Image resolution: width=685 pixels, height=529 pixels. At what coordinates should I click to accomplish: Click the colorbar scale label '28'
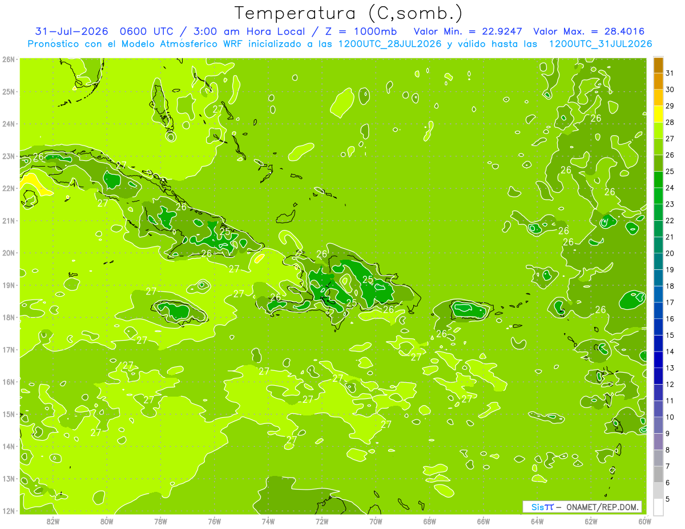pos(670,123)
